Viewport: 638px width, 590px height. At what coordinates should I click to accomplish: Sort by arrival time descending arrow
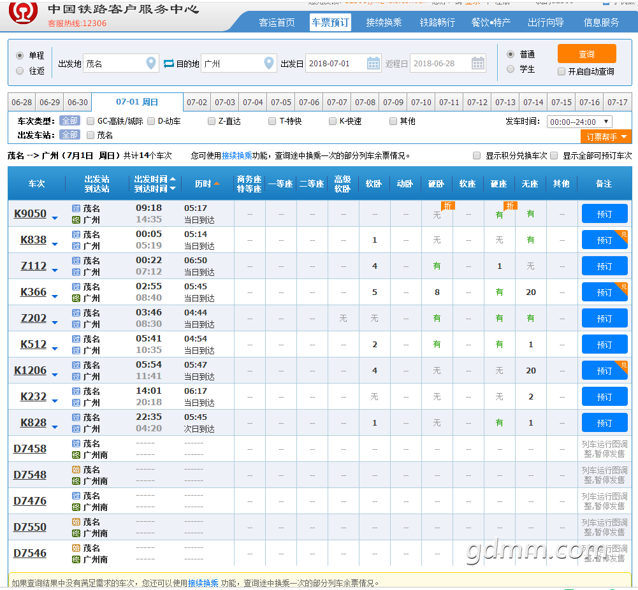(173, 188)
